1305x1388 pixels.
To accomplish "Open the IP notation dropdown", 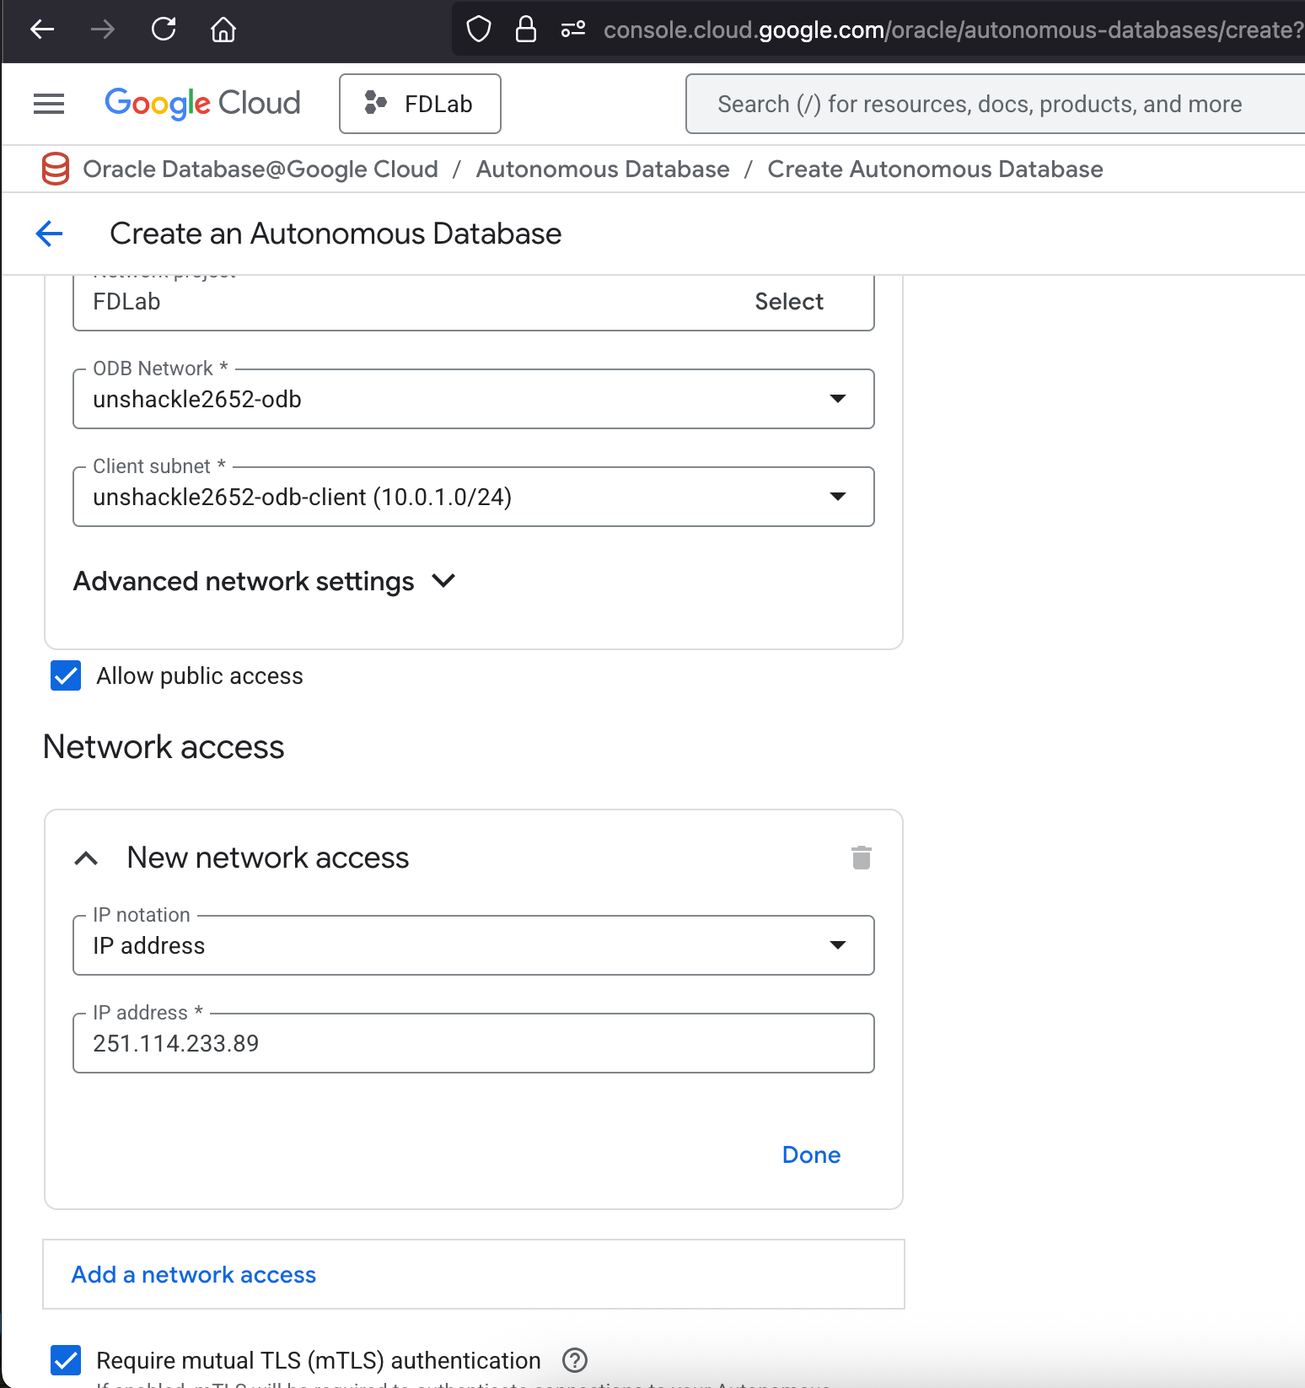I will click(474, 945).
